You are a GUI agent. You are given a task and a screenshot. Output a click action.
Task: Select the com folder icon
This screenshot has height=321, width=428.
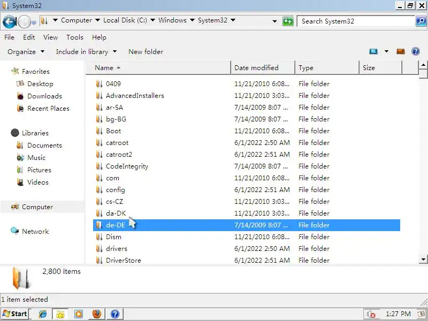[99, 178]
